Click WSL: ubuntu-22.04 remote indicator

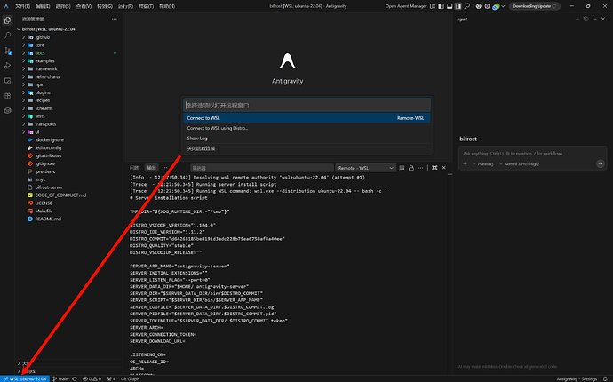coord(25,378)
